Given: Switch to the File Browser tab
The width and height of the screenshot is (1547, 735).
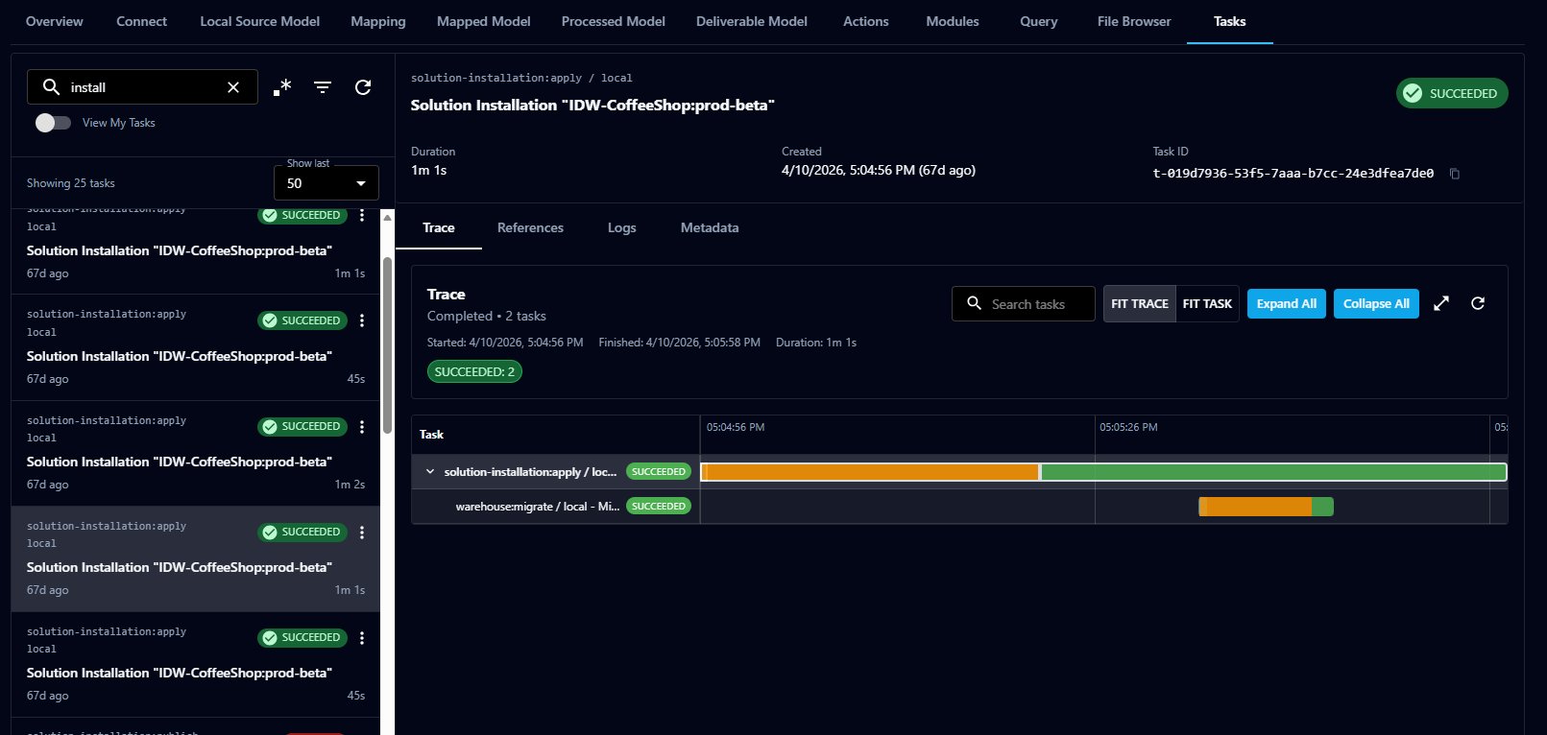Looking at the screenshot, I should coord(1134,21).
